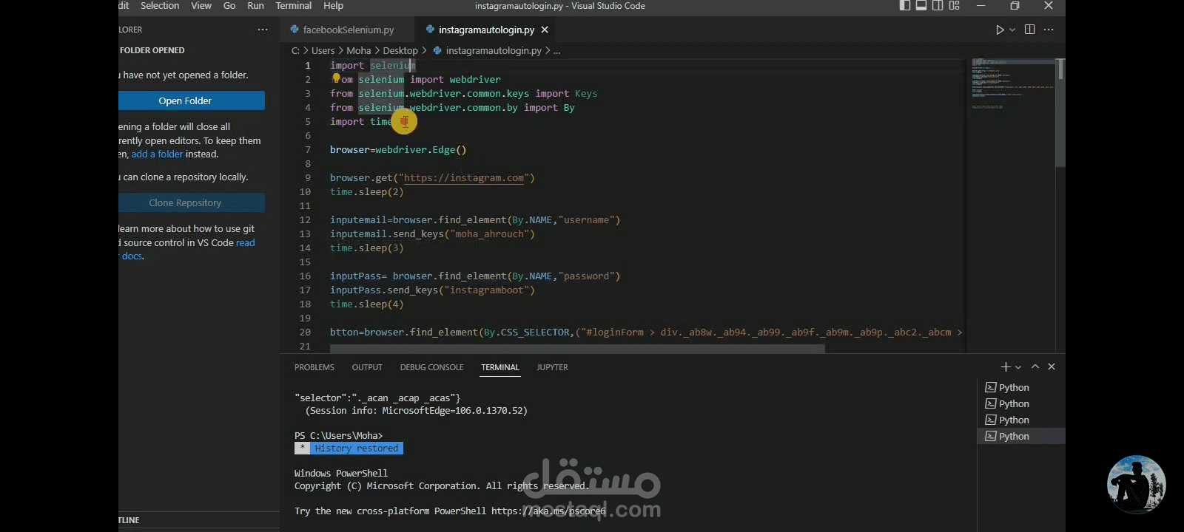The width and height of the screenshot is (1184, 532).
Task: Open the 'read' link in sidebar
Action: 245,242
